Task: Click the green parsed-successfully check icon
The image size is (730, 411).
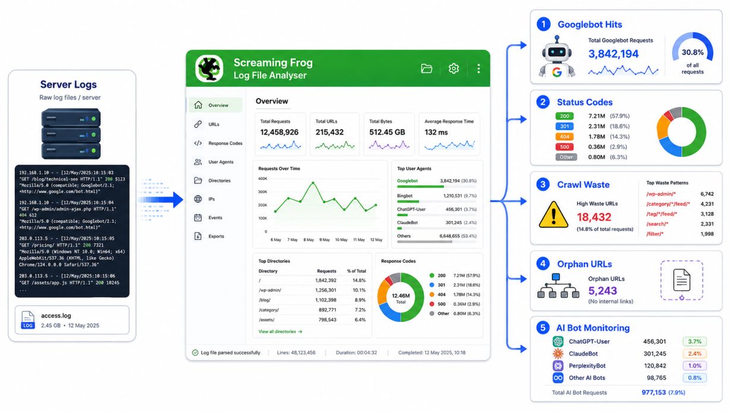Action: pyautogui.click(x=195, y=353)
